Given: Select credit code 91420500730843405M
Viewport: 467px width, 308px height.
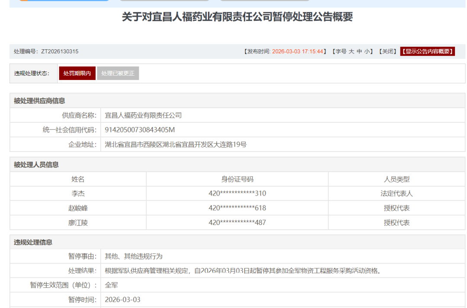Looking at the screenshot, I should pos(140,130).
